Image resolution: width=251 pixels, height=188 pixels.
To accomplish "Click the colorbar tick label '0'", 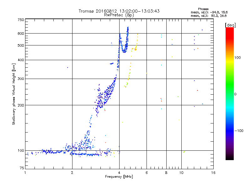I will pyautogui.click(x=235, y=94).
